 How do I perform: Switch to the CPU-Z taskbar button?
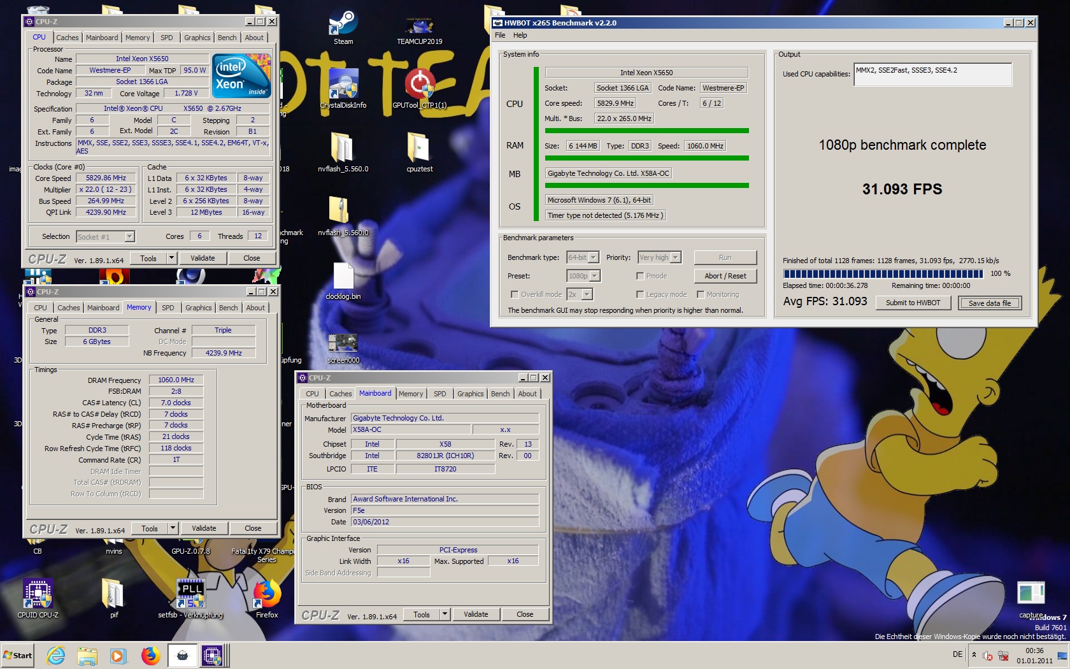tap(212, 656)
